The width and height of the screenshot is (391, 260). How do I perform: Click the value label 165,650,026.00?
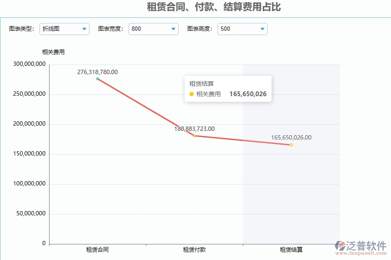point(291,137)
